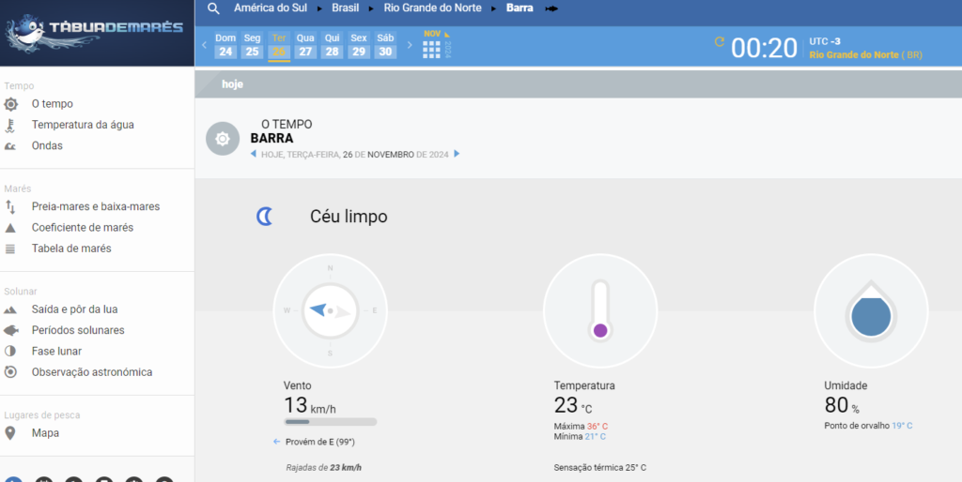Screen dimensions: 962x482
Task: Click the thermometer icon for Temperatura da água
Action: (9, 125)
